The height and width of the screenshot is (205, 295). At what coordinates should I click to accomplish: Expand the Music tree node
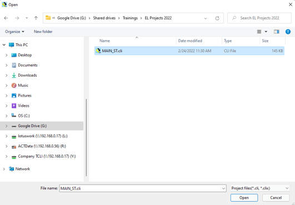tap(7, 86)
